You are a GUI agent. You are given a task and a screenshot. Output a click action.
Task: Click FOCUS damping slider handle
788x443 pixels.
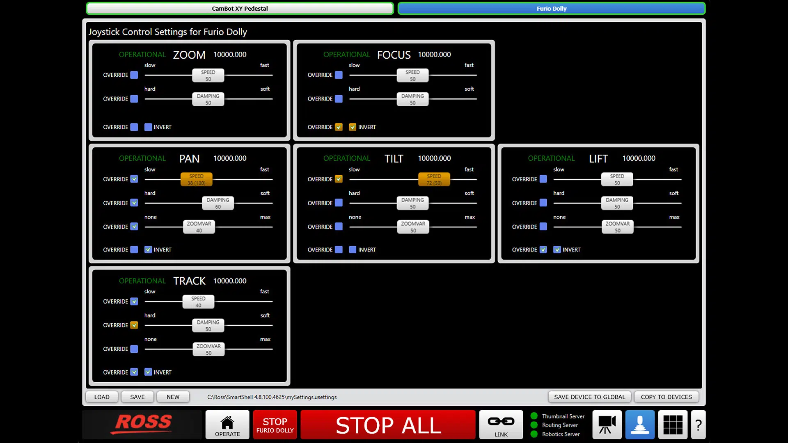tap(412, 99)
